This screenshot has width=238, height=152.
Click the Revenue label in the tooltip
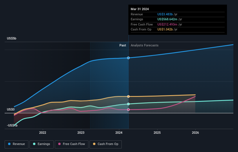(137, 14)
